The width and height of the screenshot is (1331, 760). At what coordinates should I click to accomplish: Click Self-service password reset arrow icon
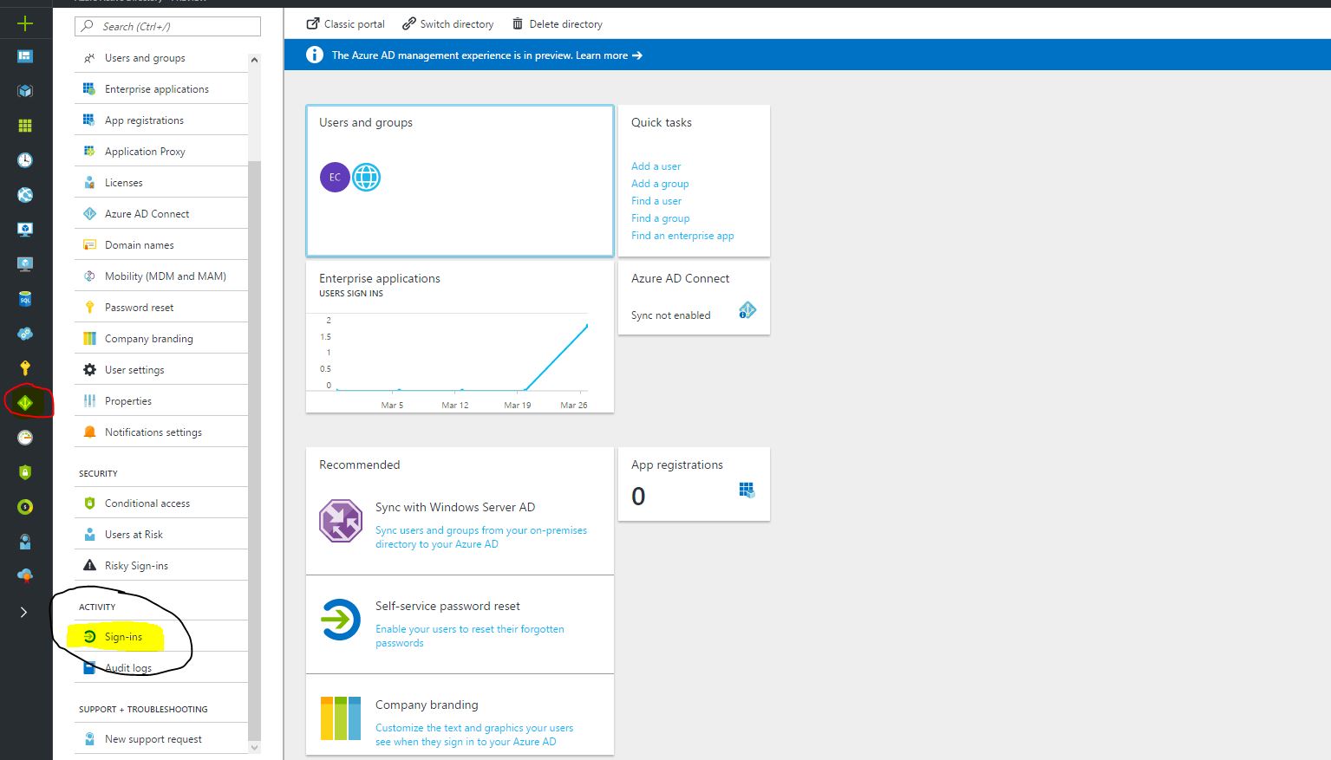[x=341, y=620]
